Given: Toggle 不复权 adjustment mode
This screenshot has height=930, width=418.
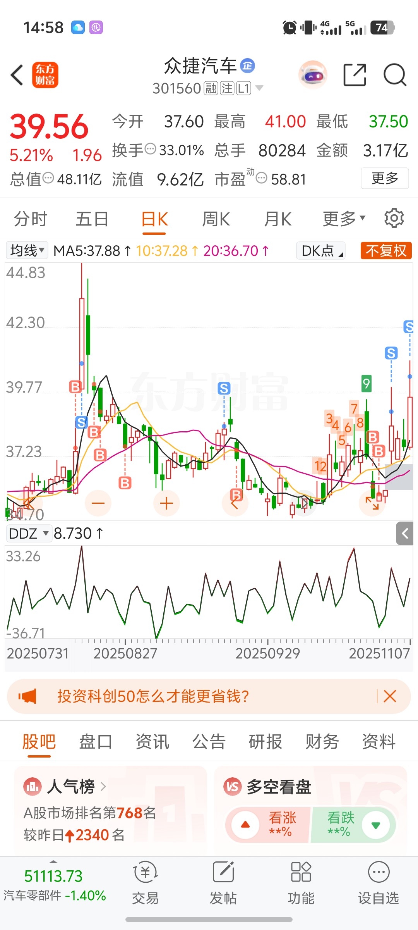Looking at the screenshot, I should [x=386, y=251].
